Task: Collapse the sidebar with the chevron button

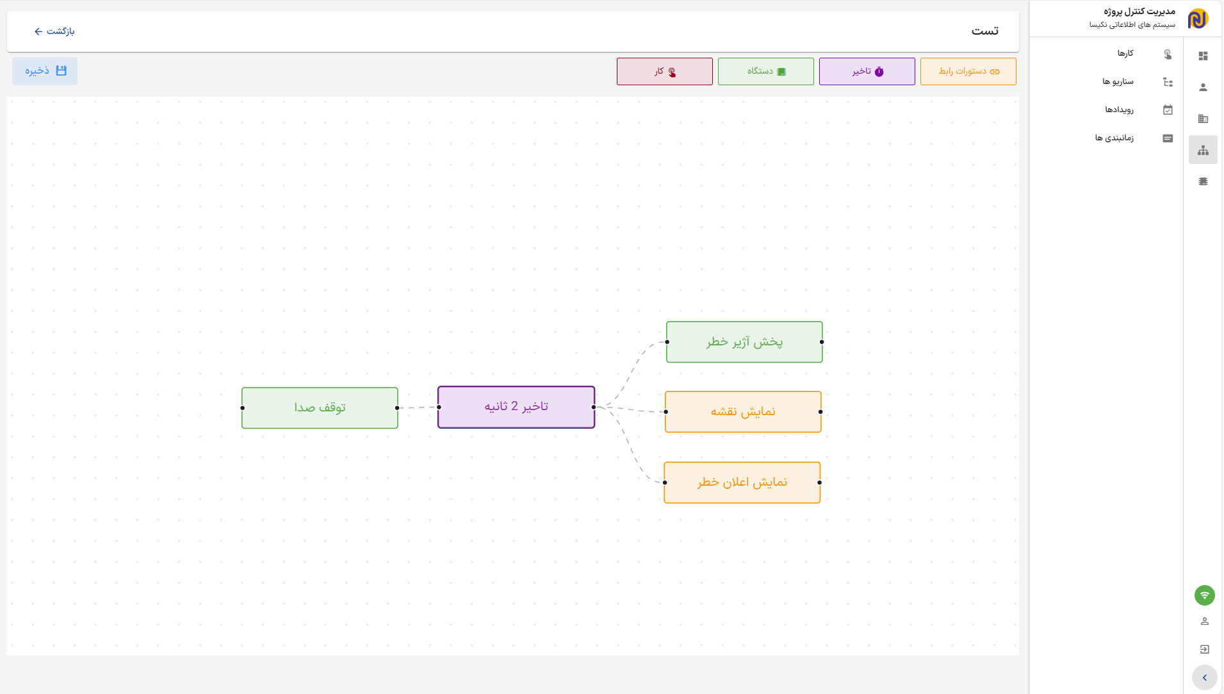Action: tap(1204, 677)
